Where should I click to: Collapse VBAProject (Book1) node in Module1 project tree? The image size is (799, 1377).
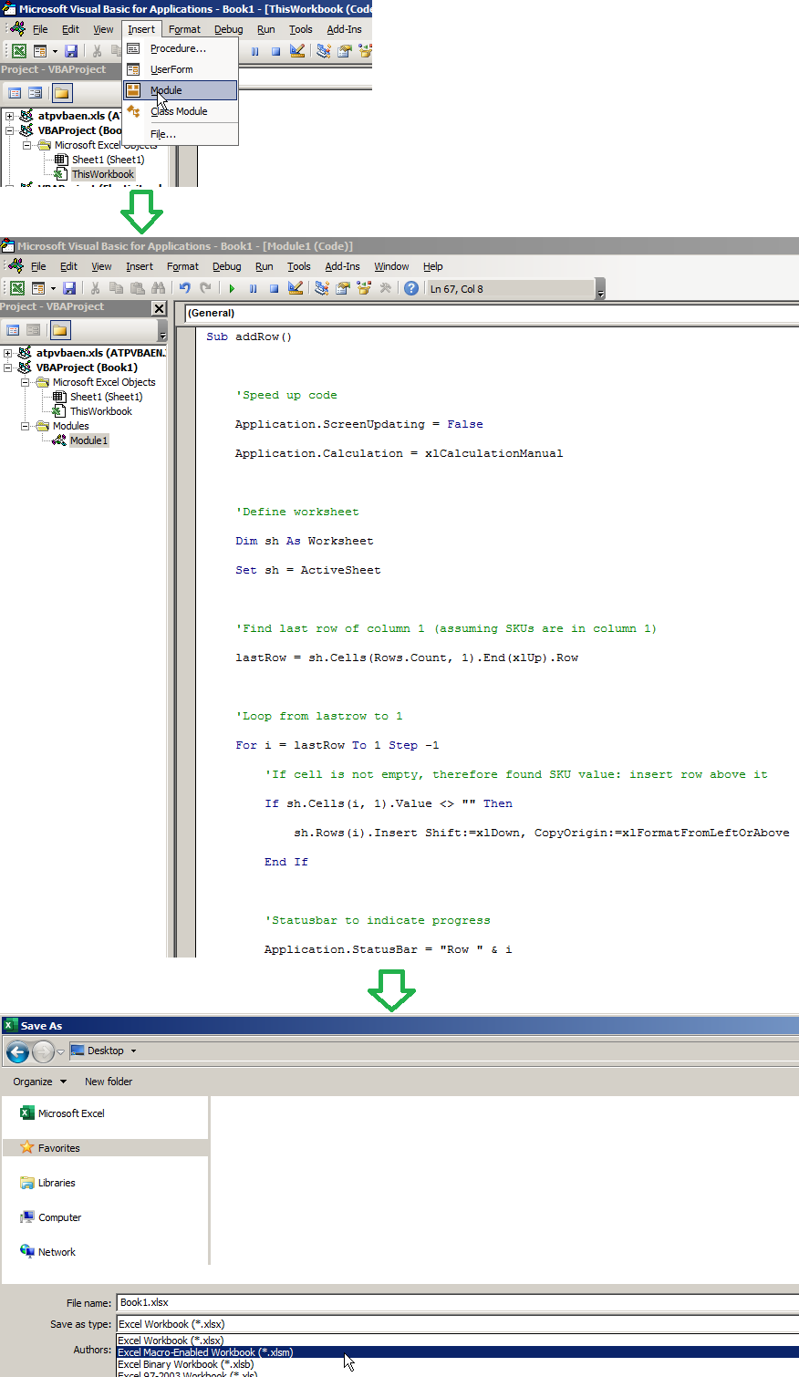tap(8, 368)
